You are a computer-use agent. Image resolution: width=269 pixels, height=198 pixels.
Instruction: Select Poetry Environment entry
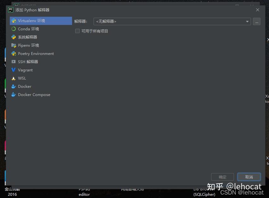point(41,54)
